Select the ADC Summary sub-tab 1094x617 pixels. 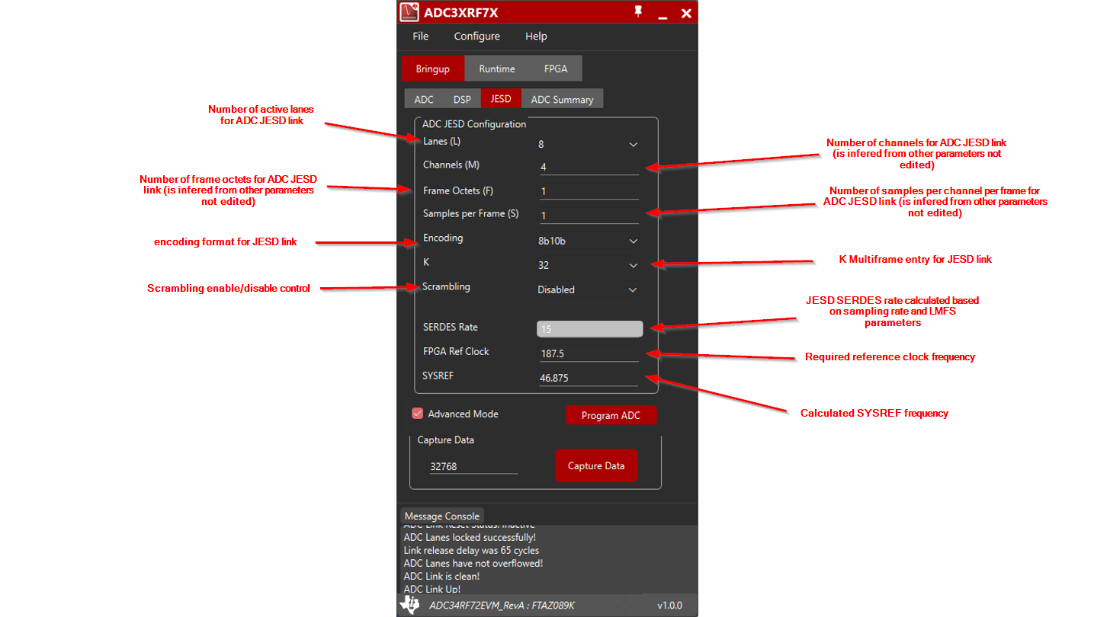(562, 100)
